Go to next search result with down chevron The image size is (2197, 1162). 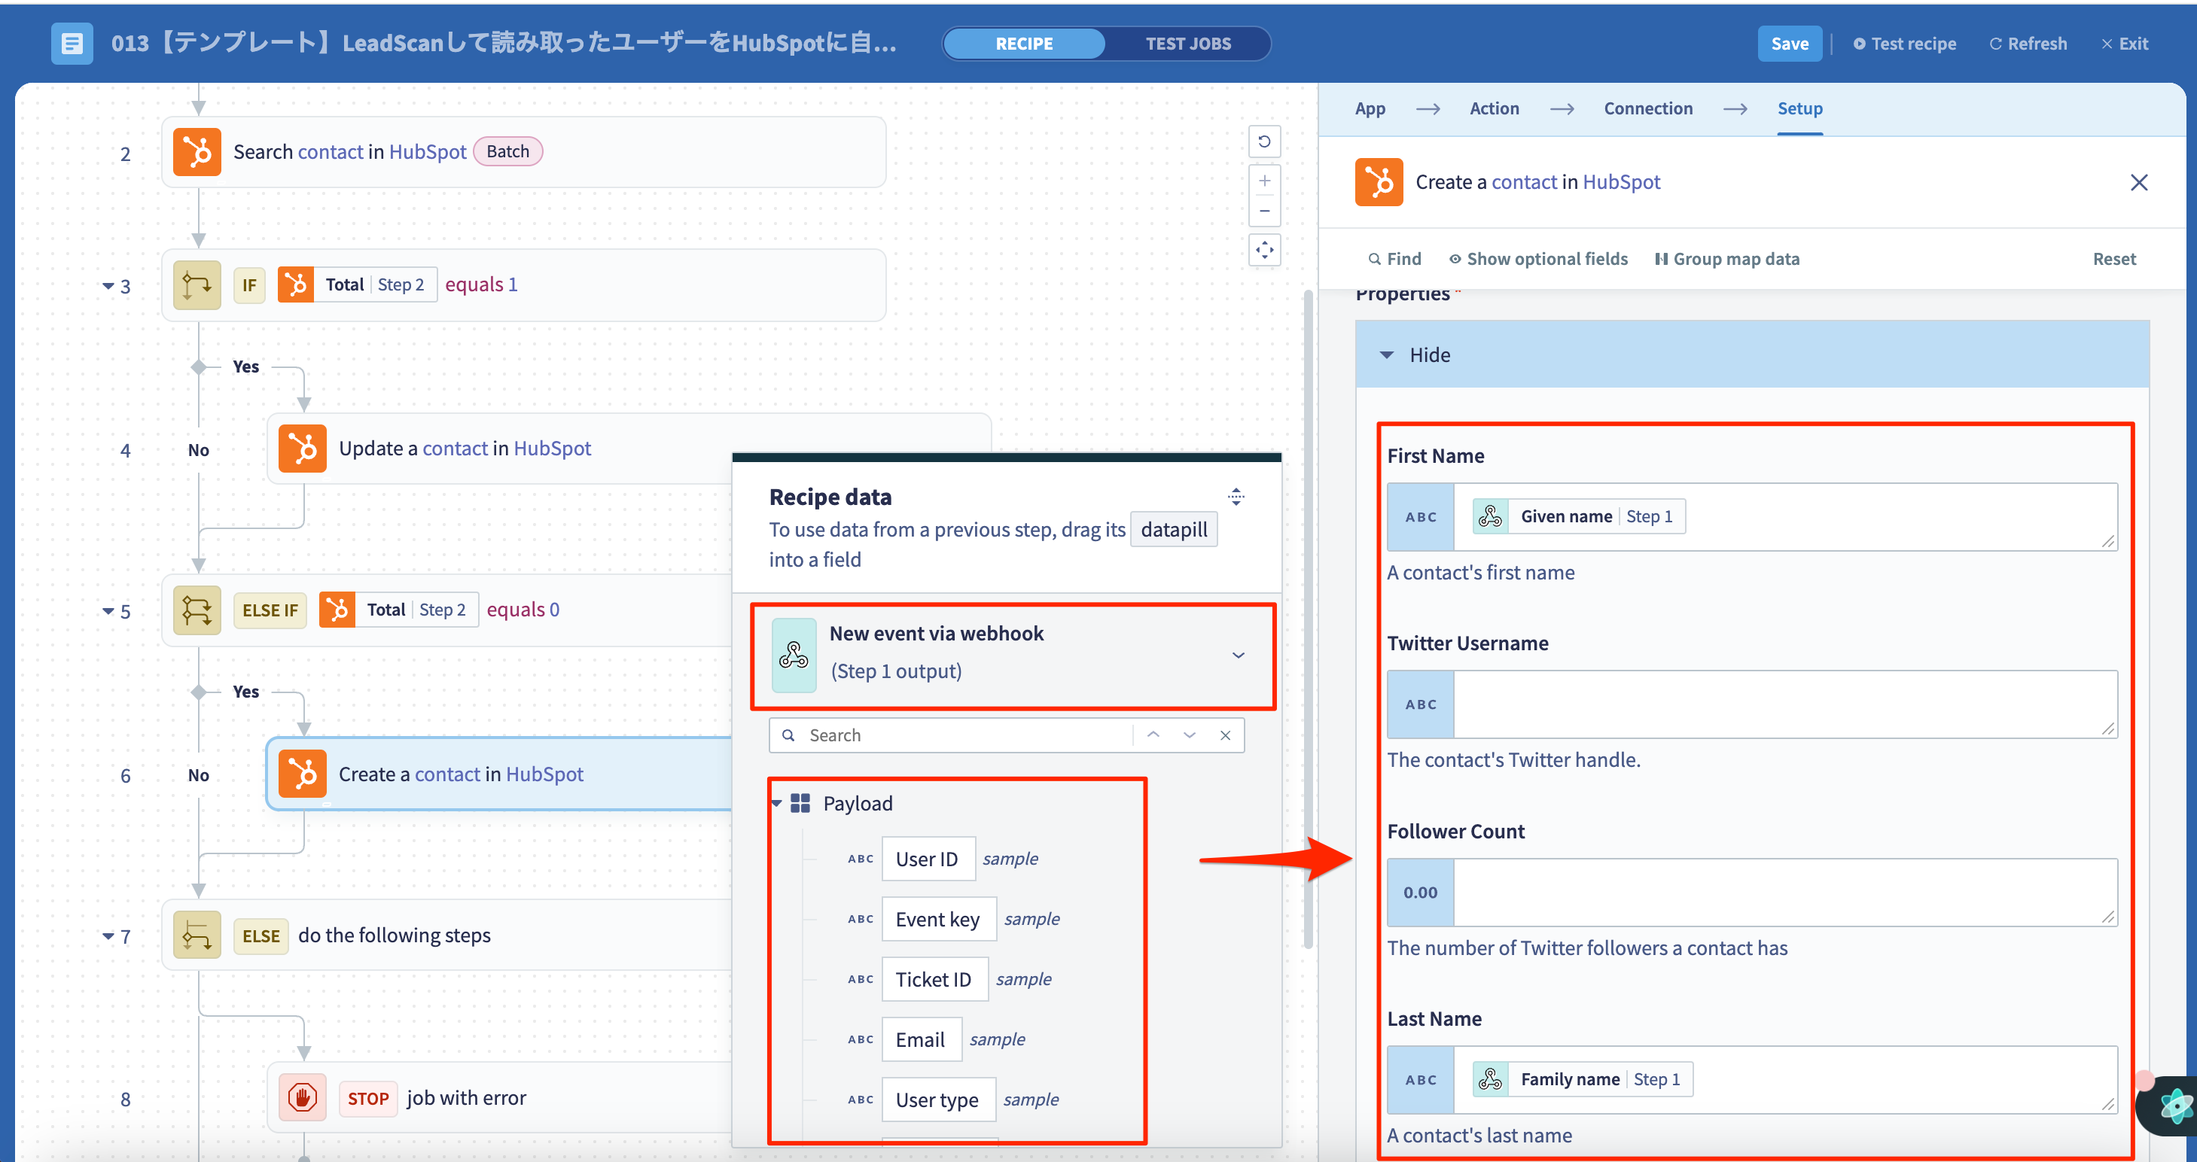(1190, 735)
